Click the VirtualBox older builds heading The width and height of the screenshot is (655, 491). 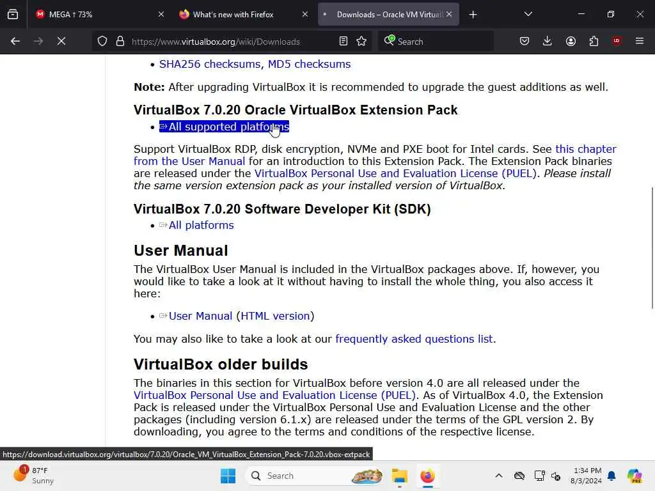pyautogui.click(x=221, y=364)
